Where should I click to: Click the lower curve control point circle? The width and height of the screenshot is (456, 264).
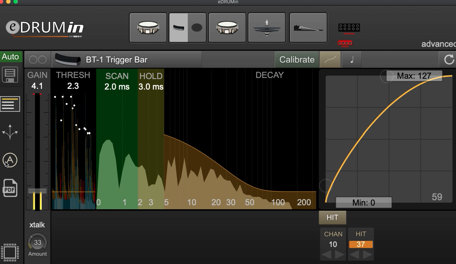pyautogui.click(x=325, y=186)
